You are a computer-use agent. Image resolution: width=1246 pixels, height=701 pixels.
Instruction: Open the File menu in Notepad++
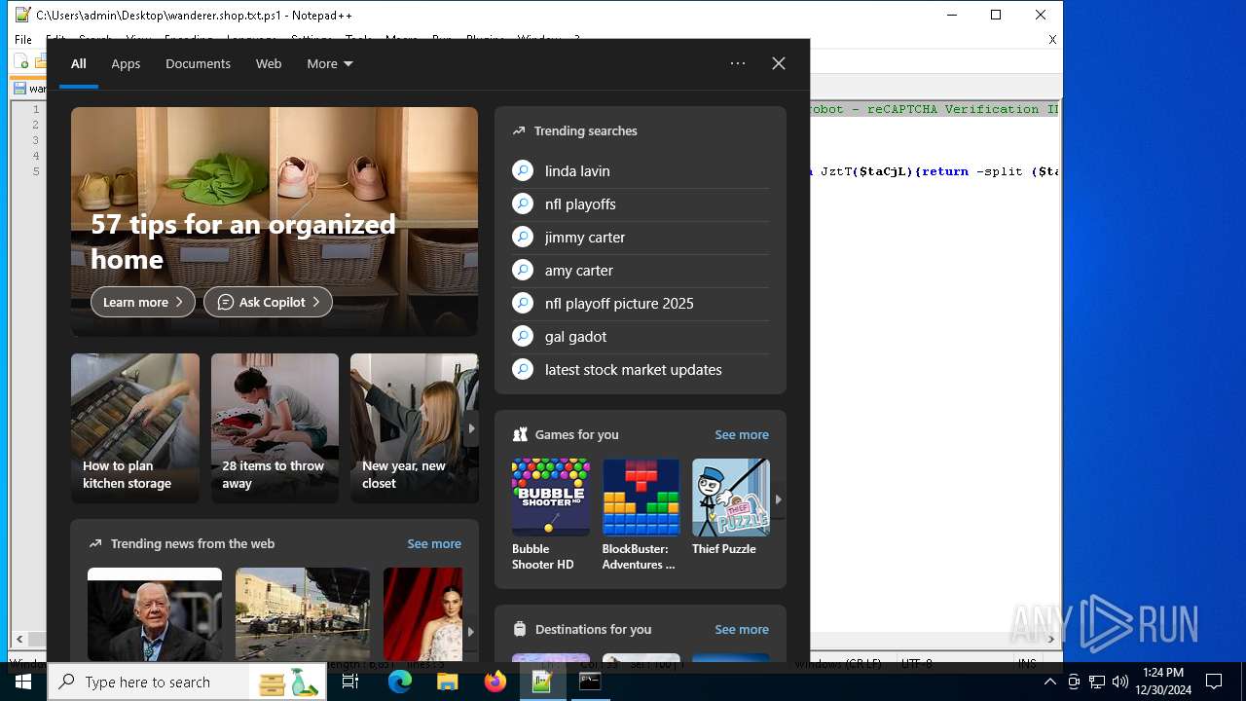[x=23, y=39]
